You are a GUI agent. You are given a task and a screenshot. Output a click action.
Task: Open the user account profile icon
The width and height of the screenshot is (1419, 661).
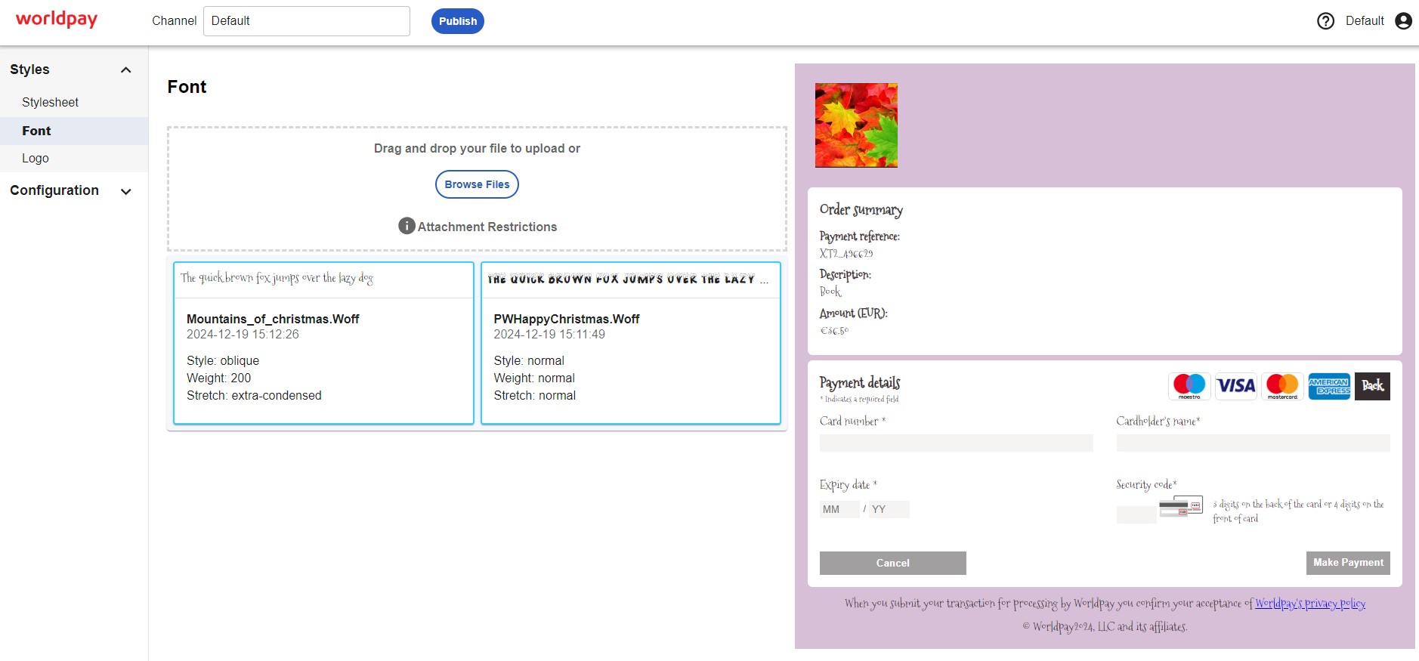[x=1403, y=21]
